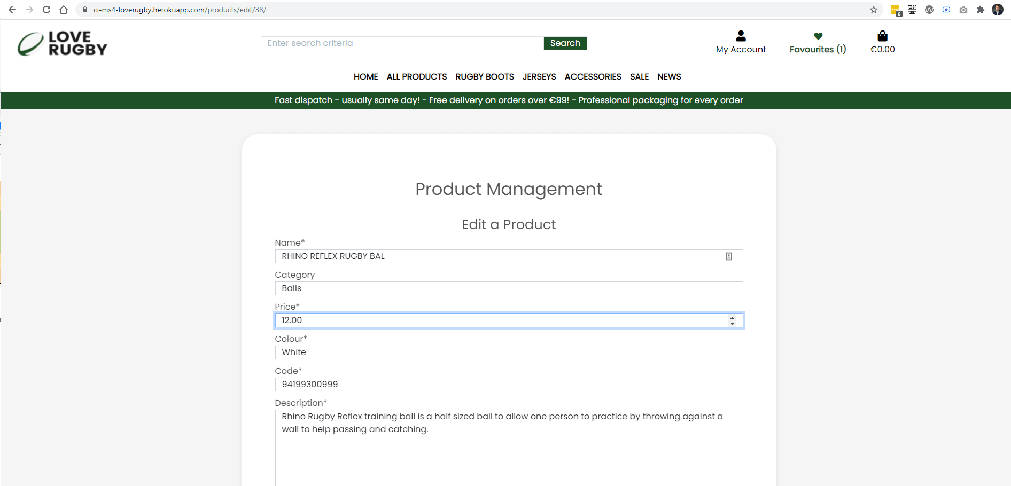Screen dimensions: 1011x486
Task: Open NEWS nav item
Action: tap(669, 77)
